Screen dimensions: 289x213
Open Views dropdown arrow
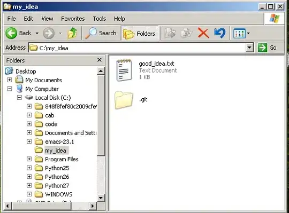click(x=248, y=34)
